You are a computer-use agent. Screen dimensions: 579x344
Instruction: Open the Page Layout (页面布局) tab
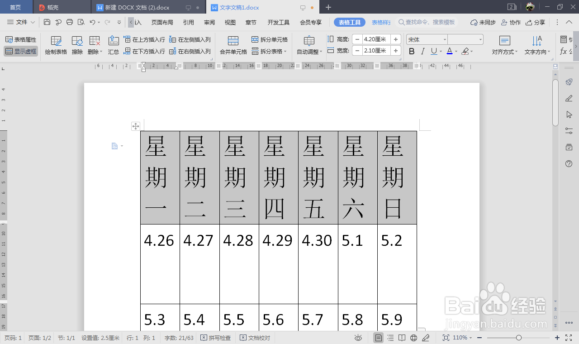162,22
